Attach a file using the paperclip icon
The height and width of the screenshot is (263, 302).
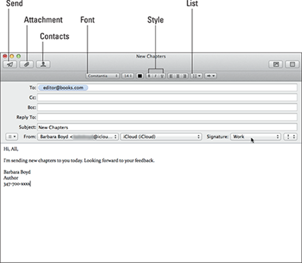(x=27, y=64)
